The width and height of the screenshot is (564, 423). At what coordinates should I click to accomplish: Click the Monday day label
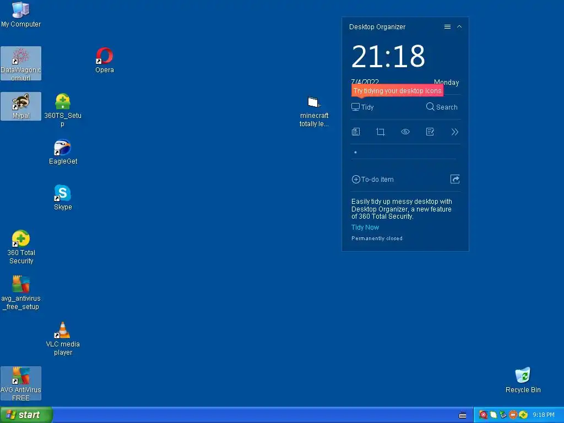(446, 82)
